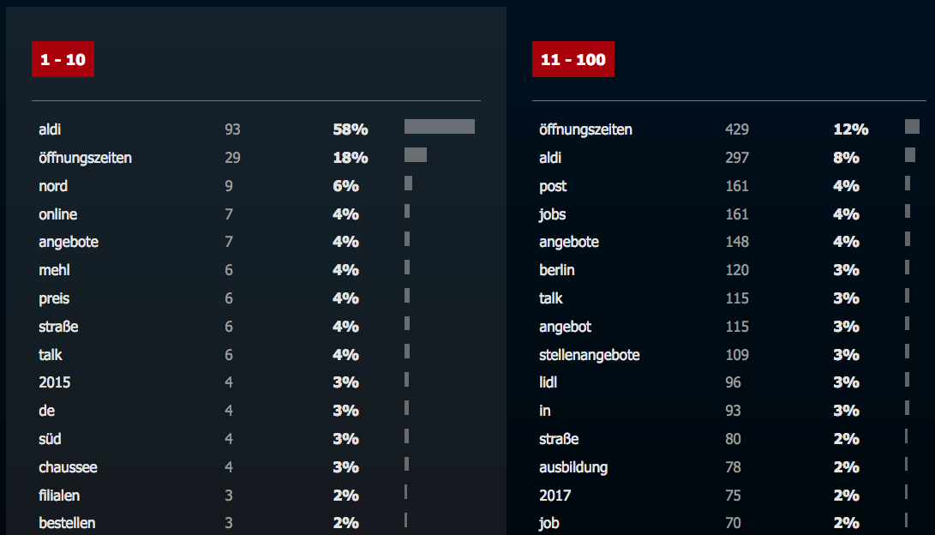
Task: Click count 80 in the straße row
Action: tap(733, 439)
